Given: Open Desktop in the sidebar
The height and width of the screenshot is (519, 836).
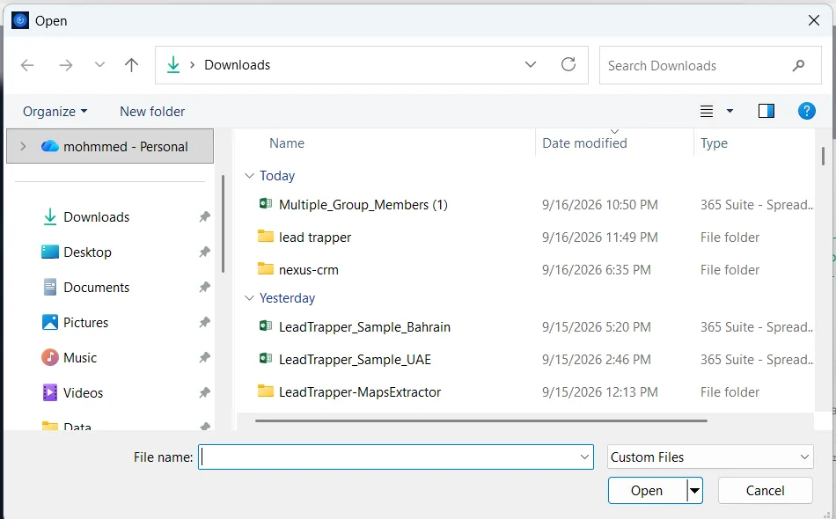Looking at the screenshot, I should (87, 252).
